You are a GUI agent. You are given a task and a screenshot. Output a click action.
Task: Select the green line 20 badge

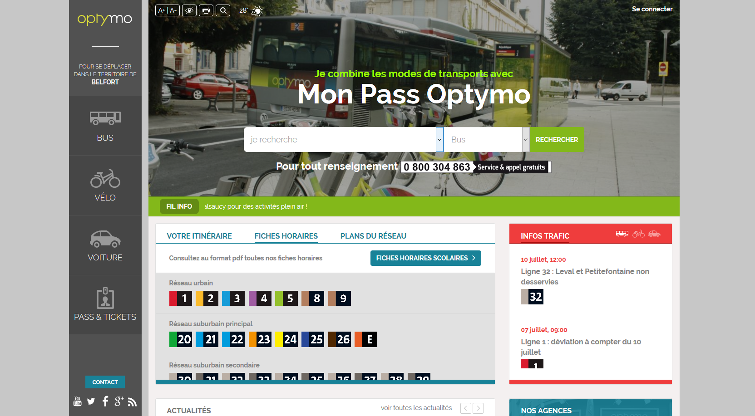tap(180, 339)
